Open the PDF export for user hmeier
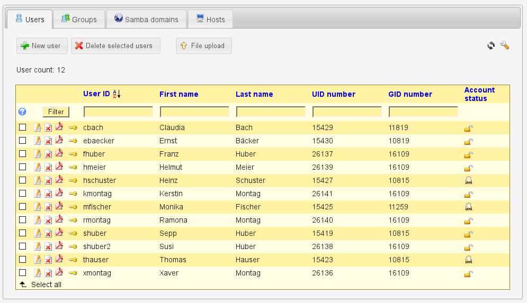Image resolution: width=527 pixels, height=303 pixels. coord(59,167)
